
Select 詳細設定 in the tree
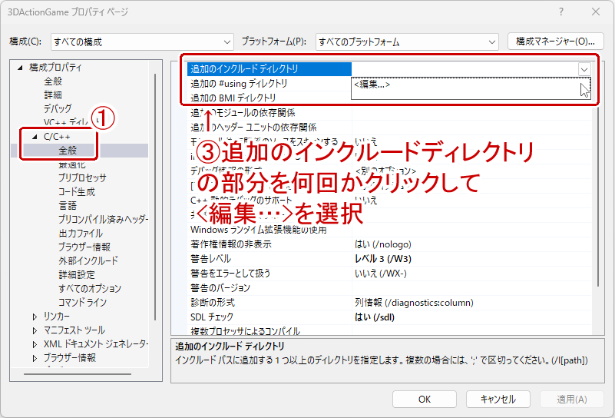[77, 275]
